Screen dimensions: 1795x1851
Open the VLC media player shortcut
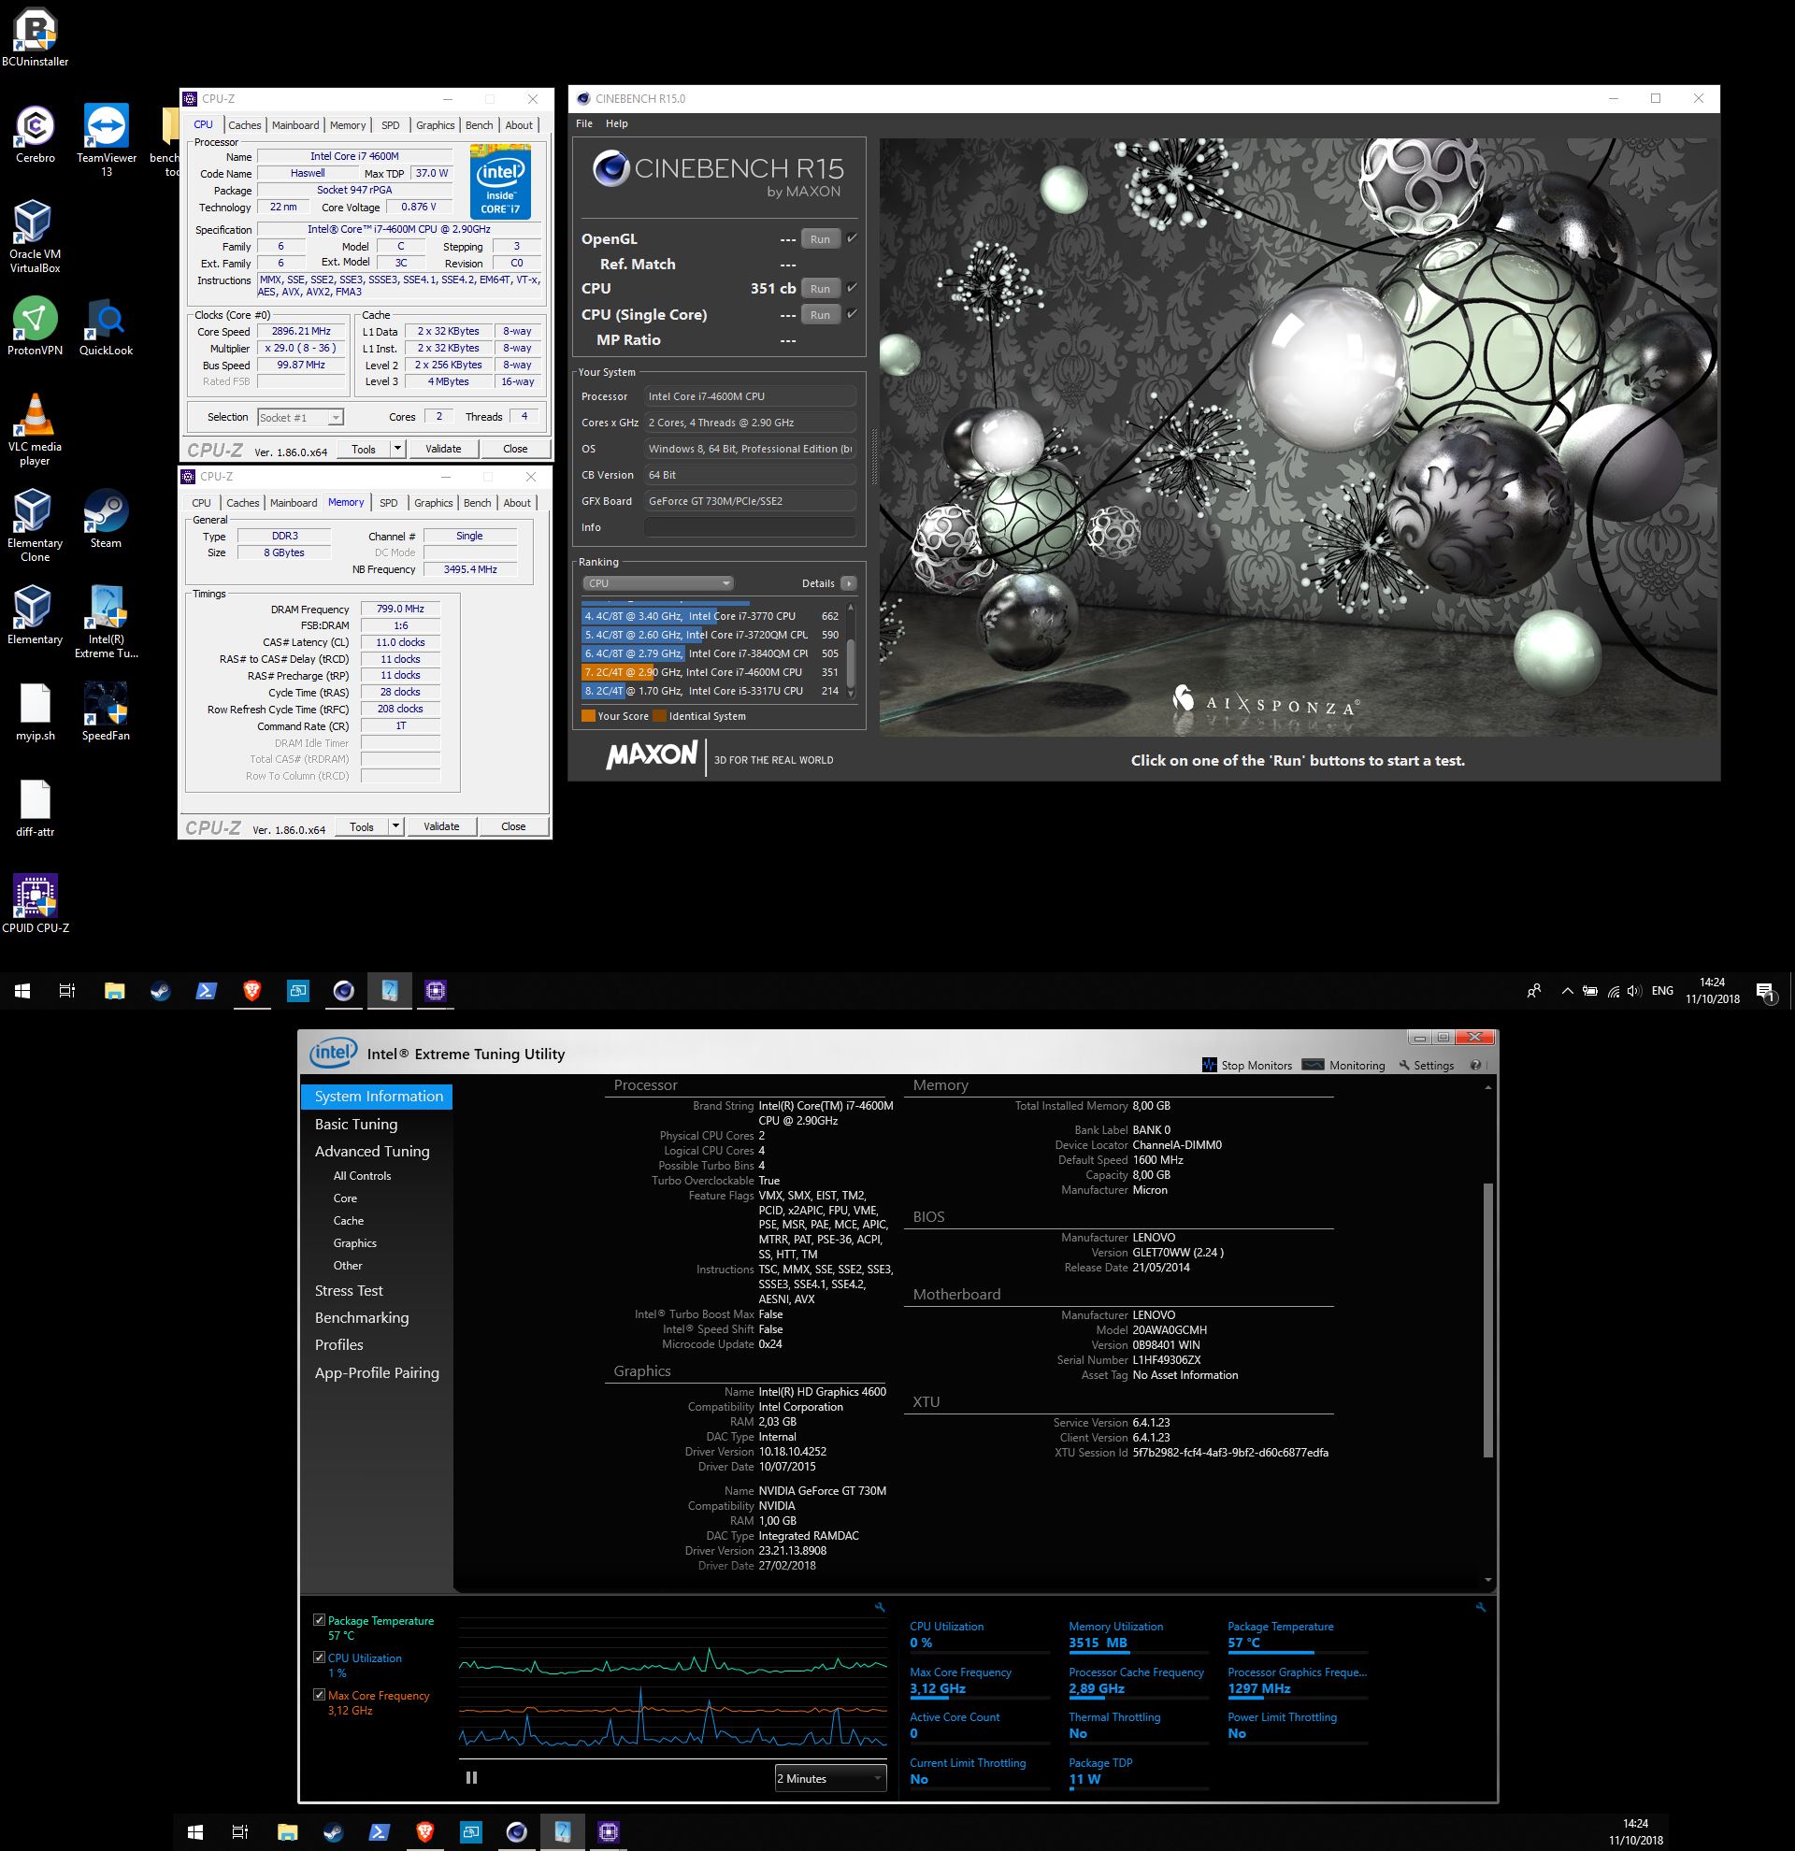(35, 430)
